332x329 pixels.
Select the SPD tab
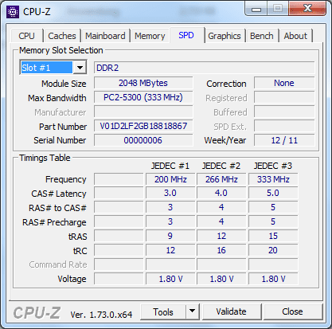tap(186, 35)
